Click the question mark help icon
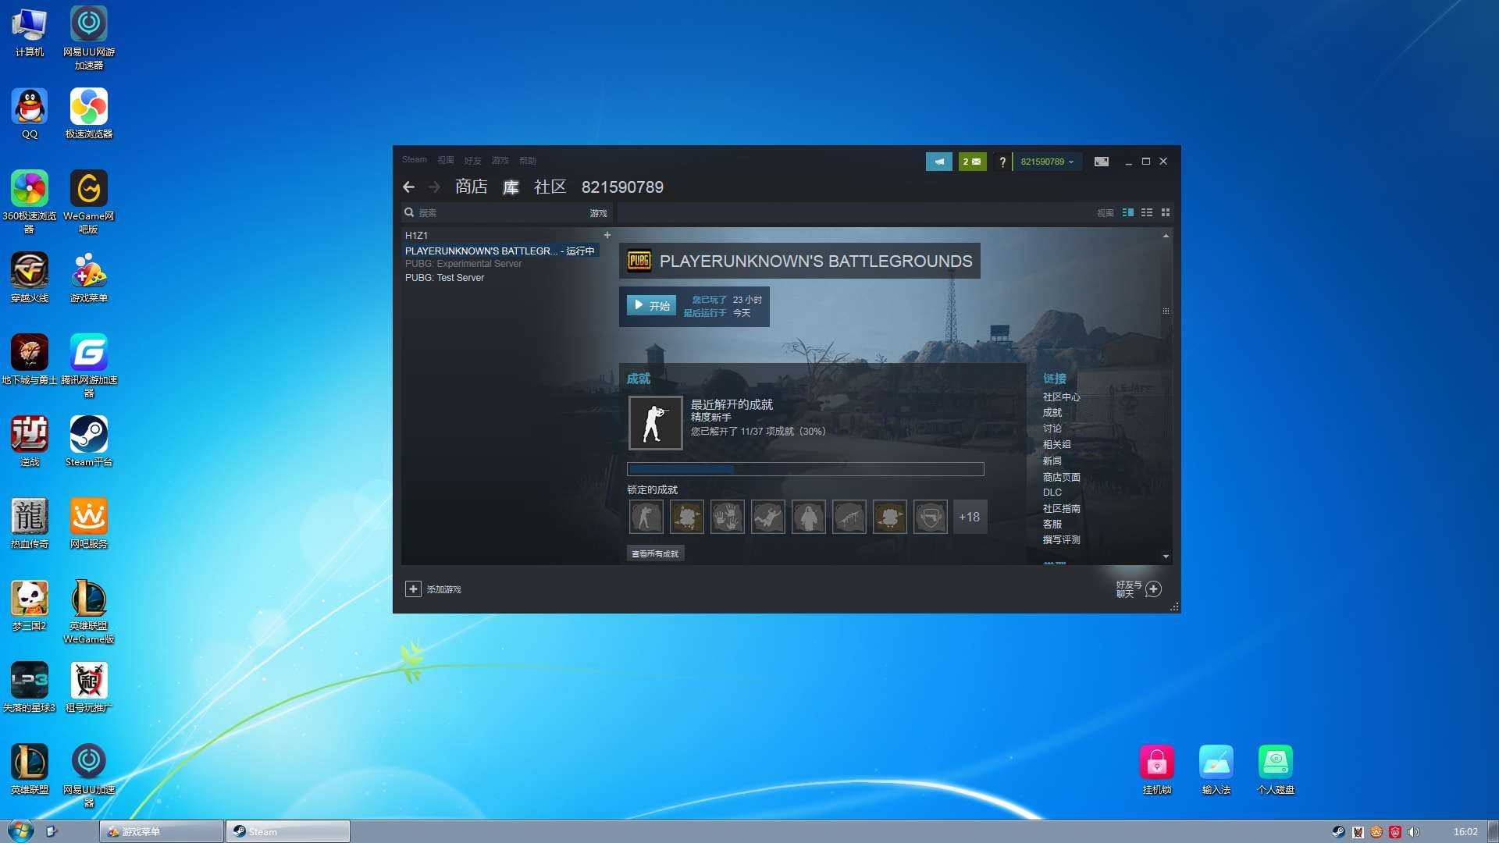 tap(1002, 162)
